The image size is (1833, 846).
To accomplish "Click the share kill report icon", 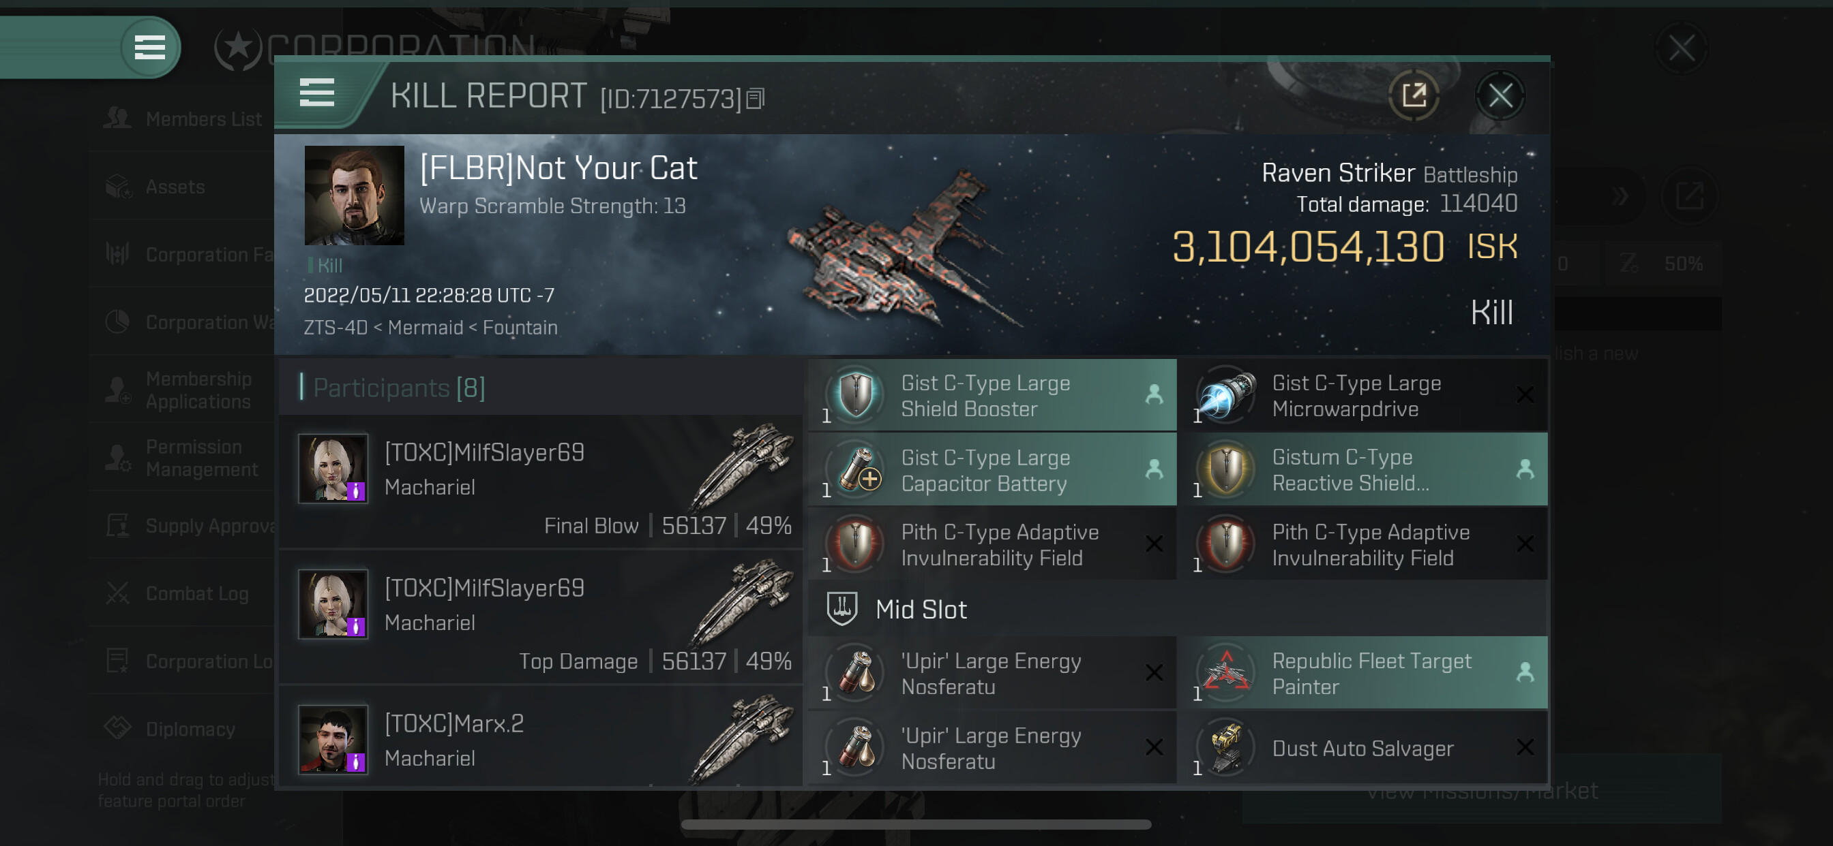I will (1413, 95).
